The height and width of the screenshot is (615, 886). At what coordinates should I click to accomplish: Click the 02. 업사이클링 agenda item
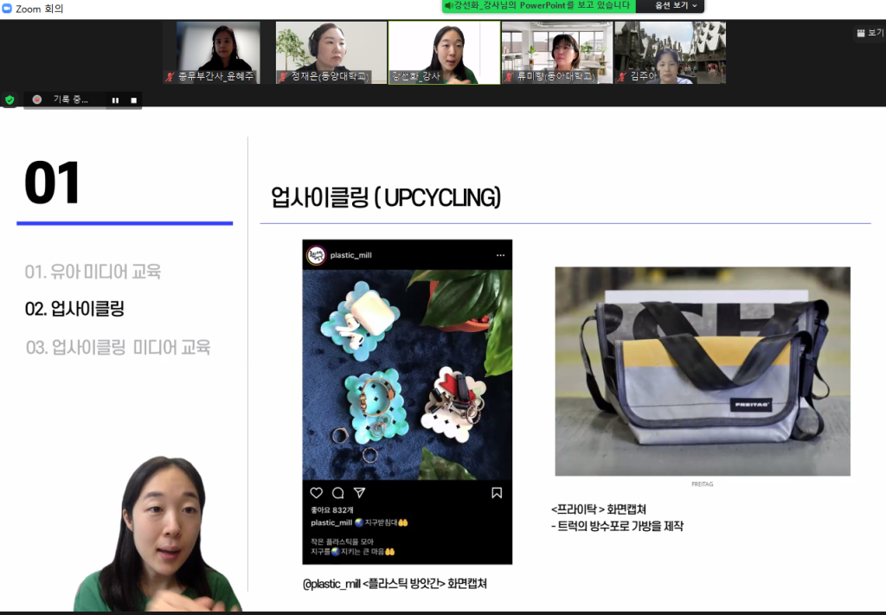pyautogui.click(x=74, y=309)
